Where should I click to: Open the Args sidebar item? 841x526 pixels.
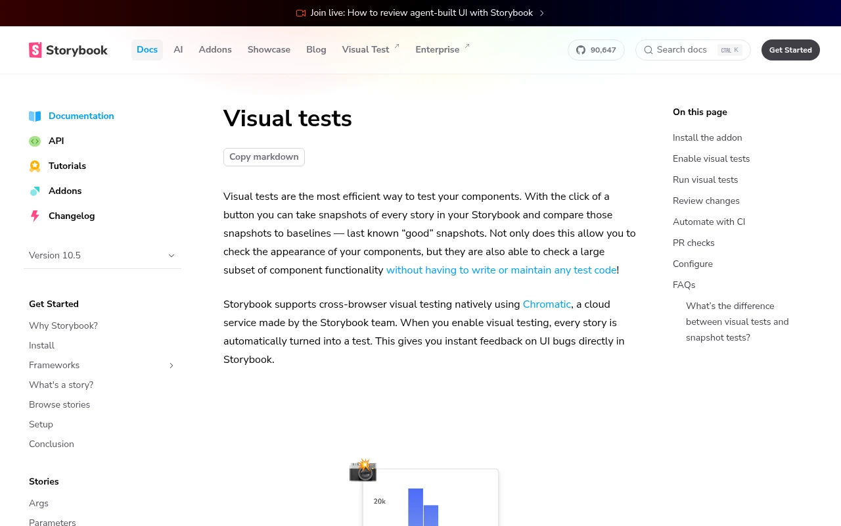pos(39,504)
